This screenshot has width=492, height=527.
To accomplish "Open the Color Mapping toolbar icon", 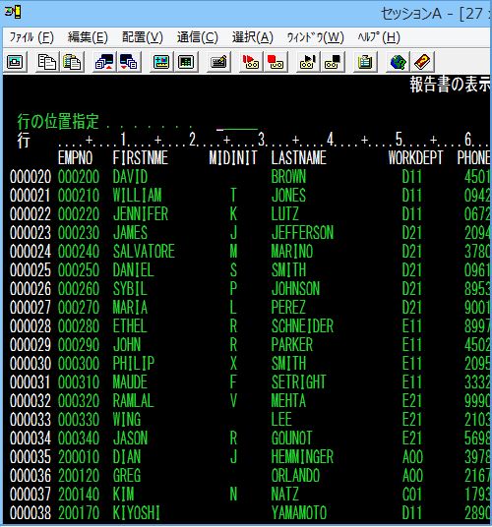I will pos(186,62).
